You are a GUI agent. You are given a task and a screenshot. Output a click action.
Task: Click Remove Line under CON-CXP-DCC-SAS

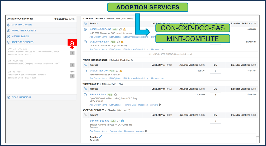coord(116,131)
